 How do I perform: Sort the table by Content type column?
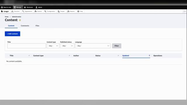[x=38, y=56]
